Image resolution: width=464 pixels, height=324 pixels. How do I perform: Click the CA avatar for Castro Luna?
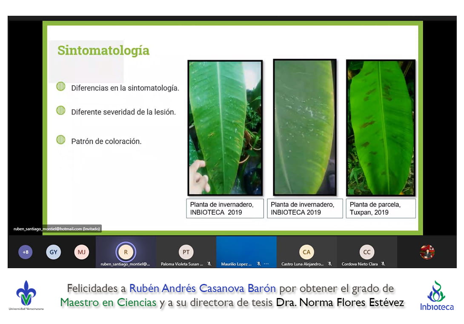tap(306, 252)
